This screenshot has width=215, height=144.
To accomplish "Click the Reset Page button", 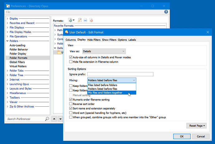I will pyautogui.click(x=196, y=126).
